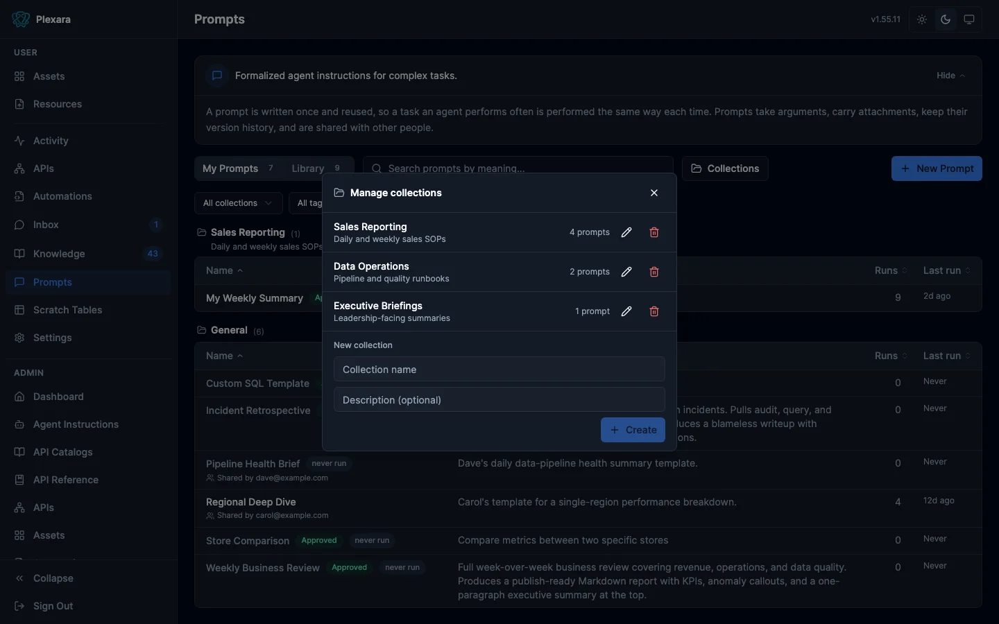The image size is (999, 624).
Task: Click the Sales Reporting folder icon heading
Action: pos(202,232)
